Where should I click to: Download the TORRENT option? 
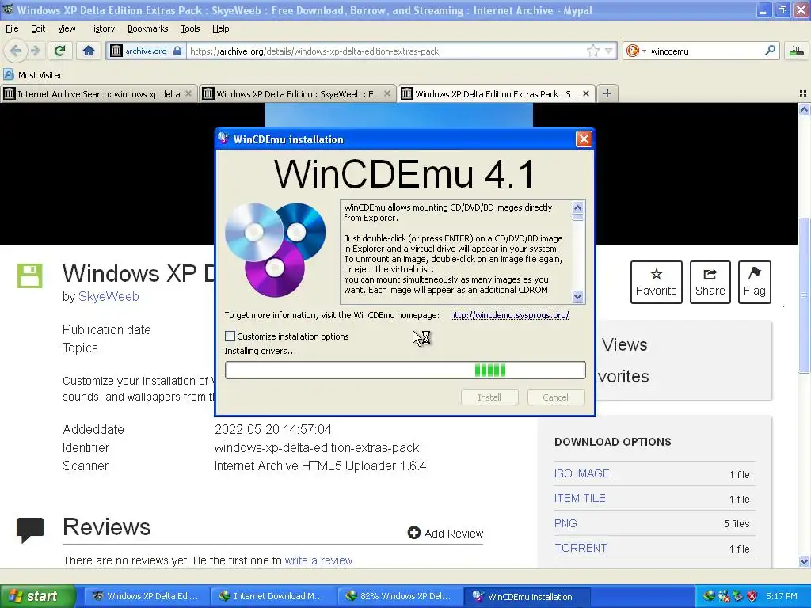click(581, 548)
